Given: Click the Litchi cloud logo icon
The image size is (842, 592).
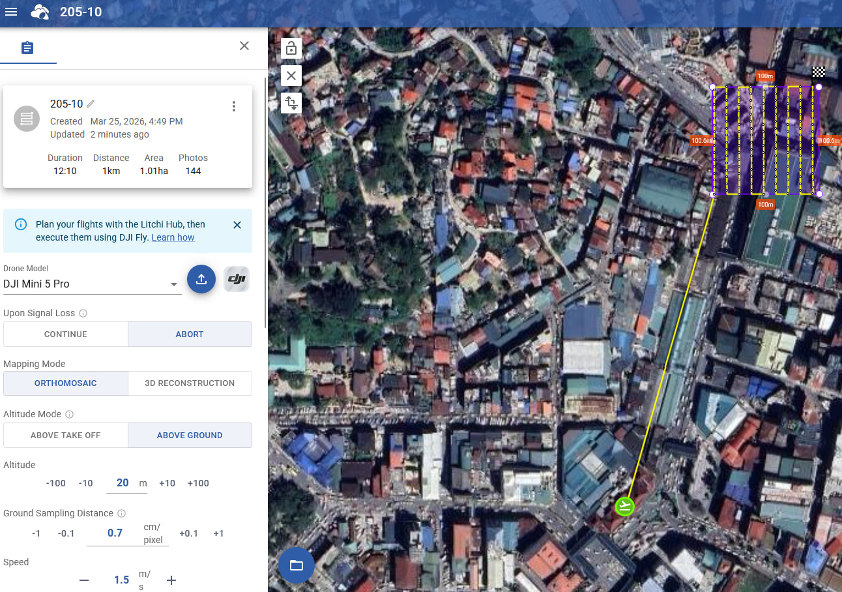Looking at the screenshot, I should [x=40, y=12].
